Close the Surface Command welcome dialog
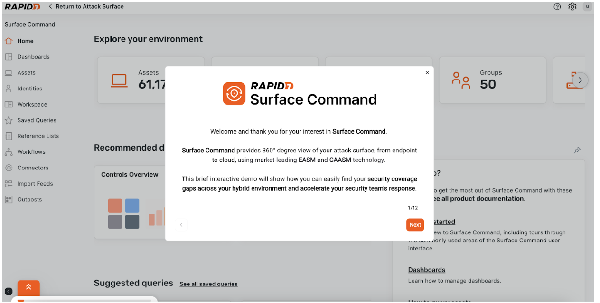The width and height of the screenshot is (600, 303). (427, 73)
